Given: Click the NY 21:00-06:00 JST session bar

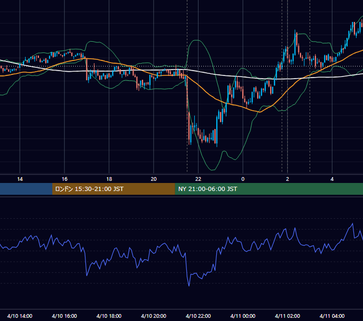Looking at the screenshot, I should pyautogui.click(x=269, y=189).
